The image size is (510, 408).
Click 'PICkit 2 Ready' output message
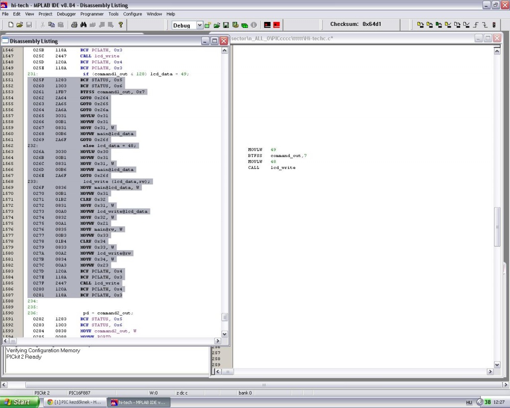pyautogui.click(x=24, y=357)
